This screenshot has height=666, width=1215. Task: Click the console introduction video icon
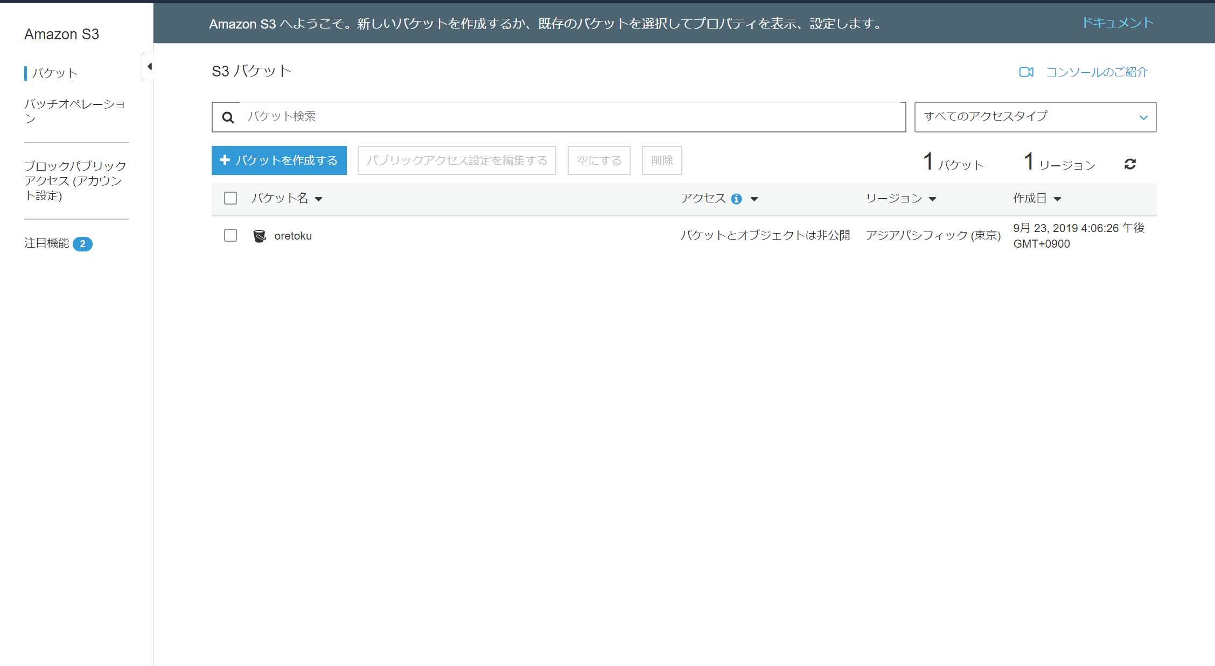point(1026,72)
